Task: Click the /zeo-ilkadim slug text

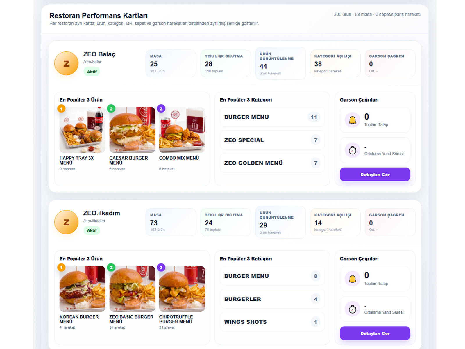Action: pyautogui.click(x=94, y=221)
